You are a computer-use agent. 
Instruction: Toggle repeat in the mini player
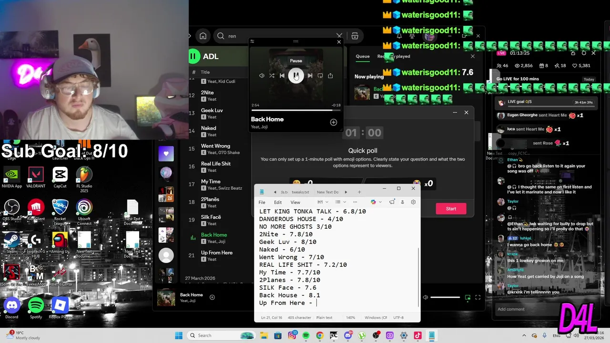[320, 76]
